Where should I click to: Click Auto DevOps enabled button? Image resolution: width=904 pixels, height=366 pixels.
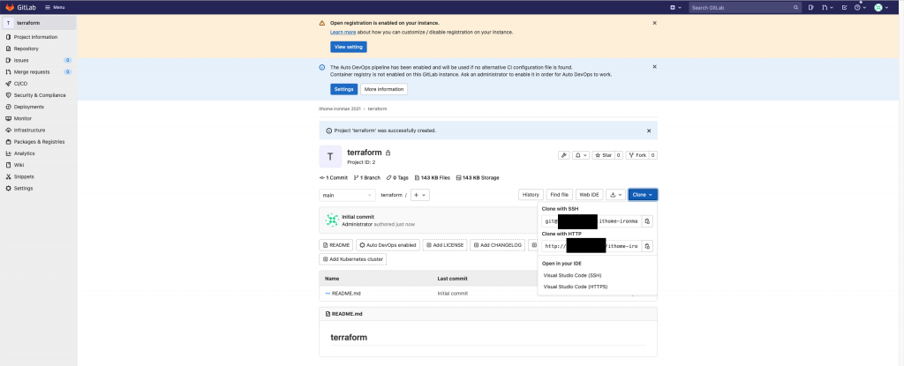pyautogui.click(x=388, y=245)
